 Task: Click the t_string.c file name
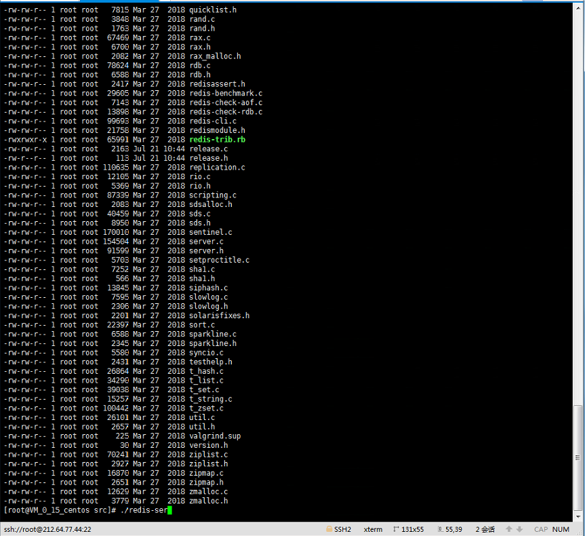(210, 399)
